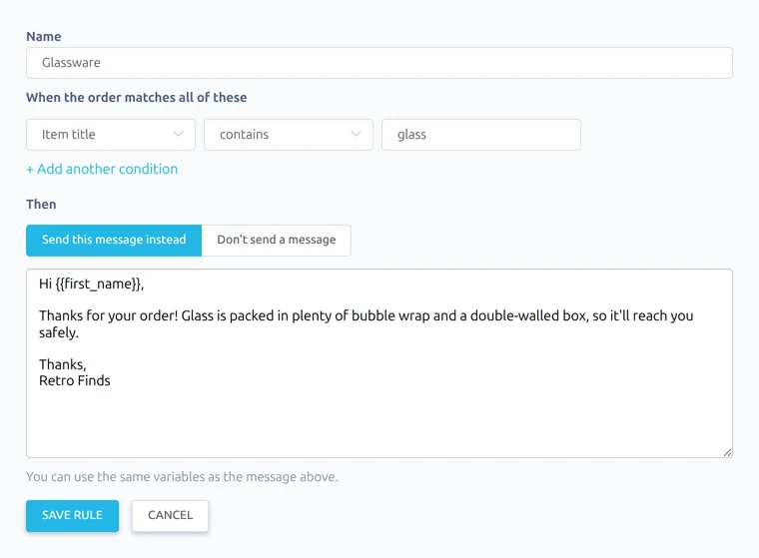
Task: Click the Name field containing Glassware
Action: 379,63
